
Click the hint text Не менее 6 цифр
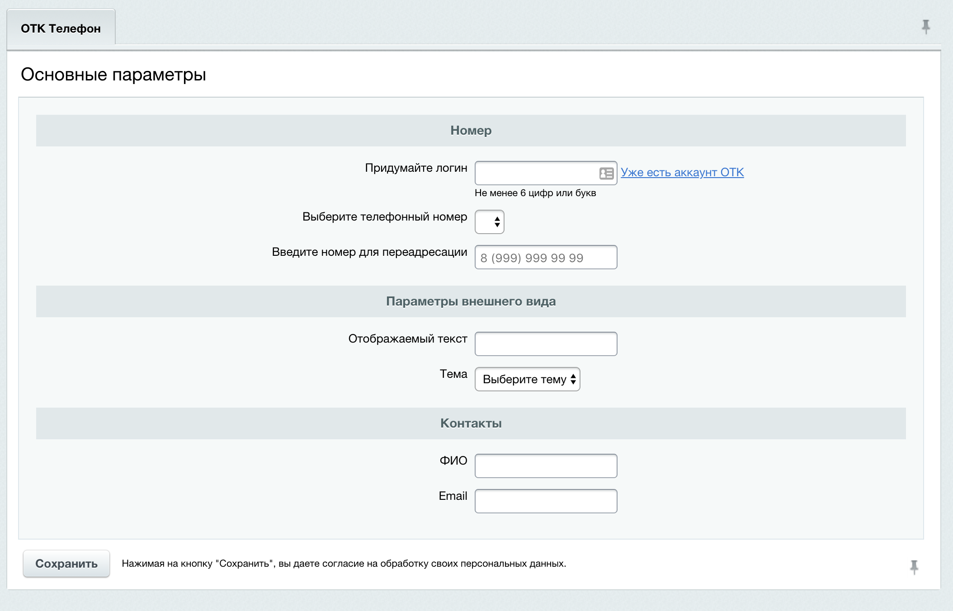535,193
